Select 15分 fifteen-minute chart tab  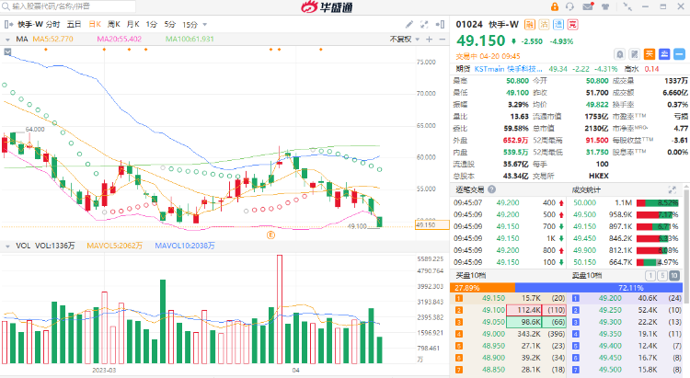tap(190, 25)
